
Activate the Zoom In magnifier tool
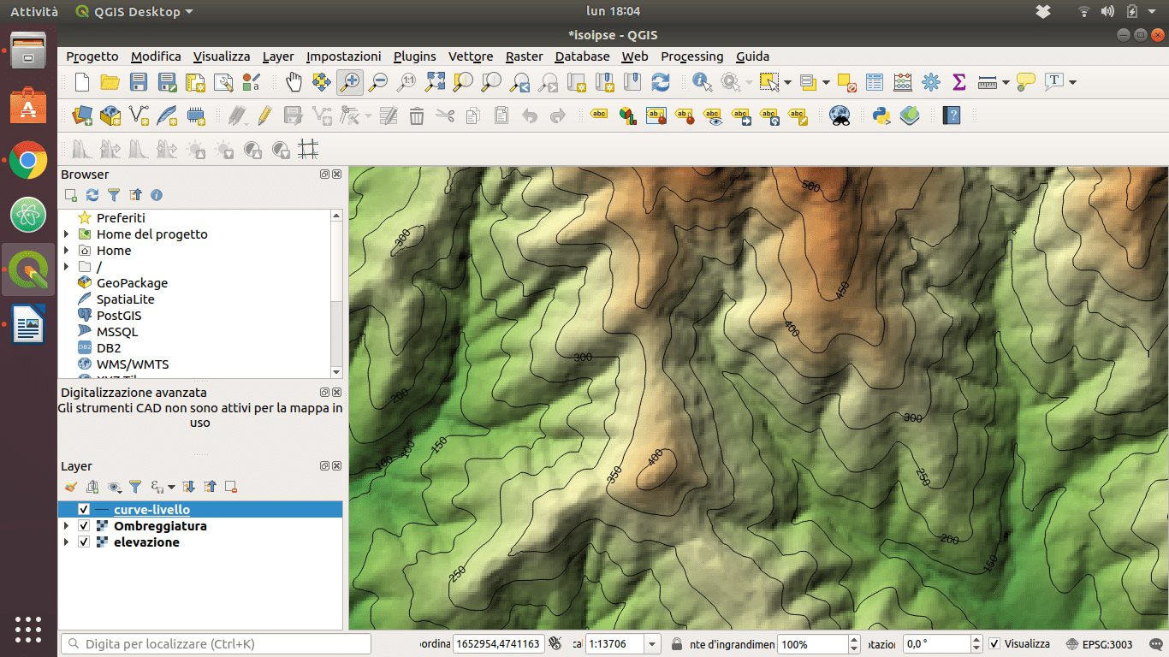350,82
